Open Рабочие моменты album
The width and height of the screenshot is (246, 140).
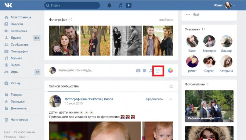pos(209,106)
